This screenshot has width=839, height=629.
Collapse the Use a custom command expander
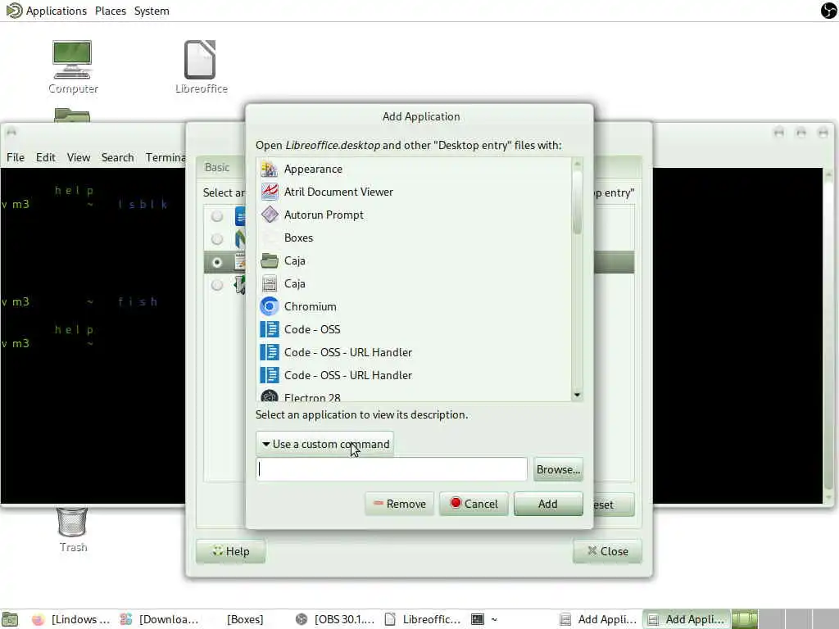(x=324, y=444)
